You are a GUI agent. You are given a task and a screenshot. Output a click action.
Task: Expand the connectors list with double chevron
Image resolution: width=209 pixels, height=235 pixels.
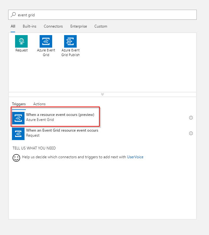(102, 94)
